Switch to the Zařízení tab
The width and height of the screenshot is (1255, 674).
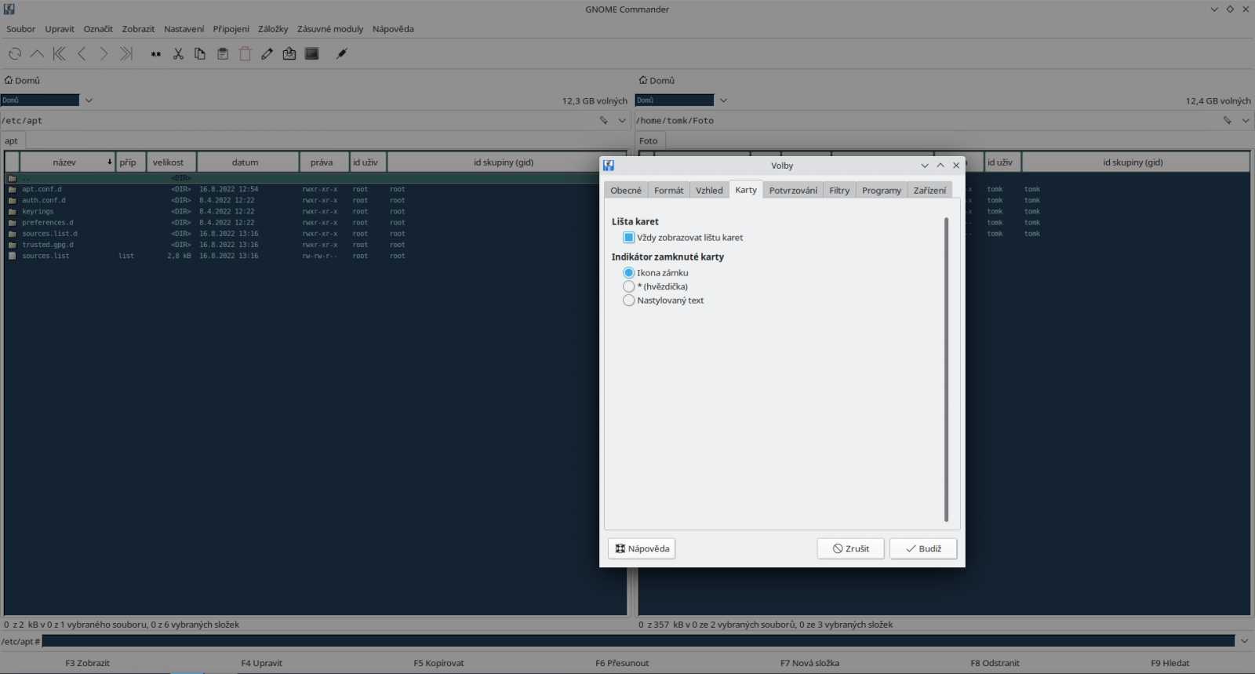pos(929,190)
